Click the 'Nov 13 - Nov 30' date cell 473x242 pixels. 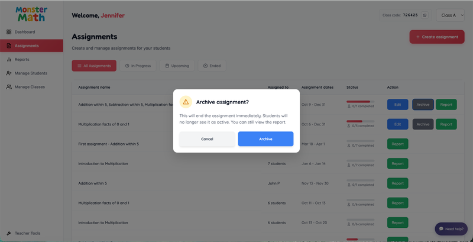point(315,183)
